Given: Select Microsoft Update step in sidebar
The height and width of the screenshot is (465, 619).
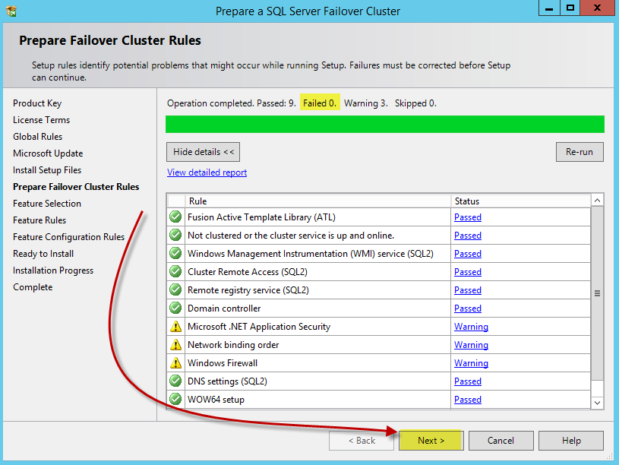Looking at the screenshot, I should [48, 153].
